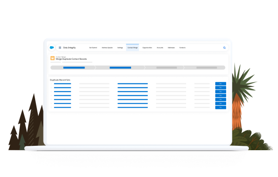Click the blue button in the third record row

[220, 91]
